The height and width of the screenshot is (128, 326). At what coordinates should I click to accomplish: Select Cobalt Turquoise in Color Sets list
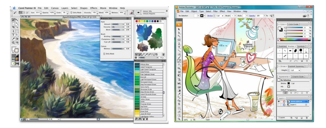[149, 67]
